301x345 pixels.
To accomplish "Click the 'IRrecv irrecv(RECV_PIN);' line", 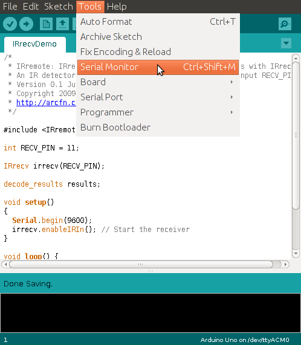I will (54, 166).
